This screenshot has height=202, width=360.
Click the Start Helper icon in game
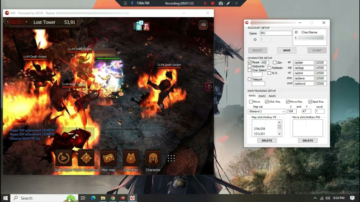(64, 158)
